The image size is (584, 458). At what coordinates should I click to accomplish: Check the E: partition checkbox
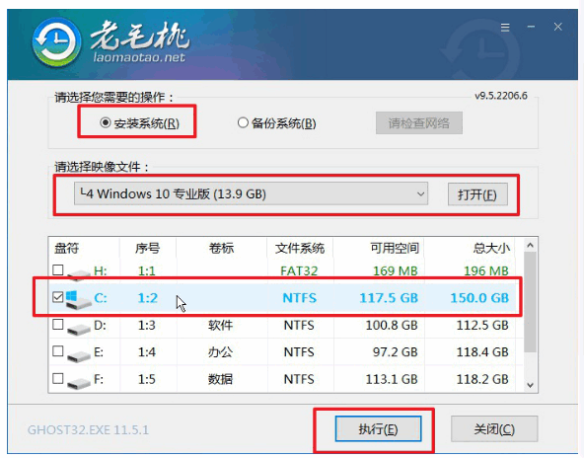tap(58, 351)
